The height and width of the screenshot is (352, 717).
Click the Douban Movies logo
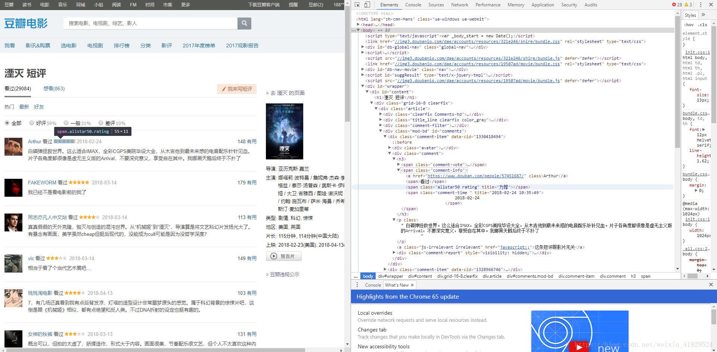[x=26, y=24]
